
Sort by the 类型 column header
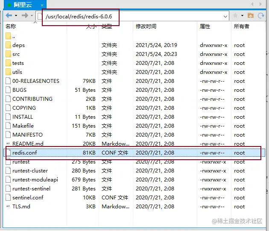coord(107,26)
